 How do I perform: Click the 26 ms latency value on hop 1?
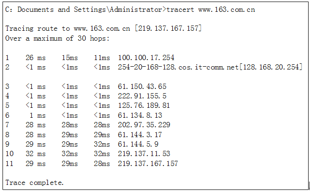click(35, 58)
